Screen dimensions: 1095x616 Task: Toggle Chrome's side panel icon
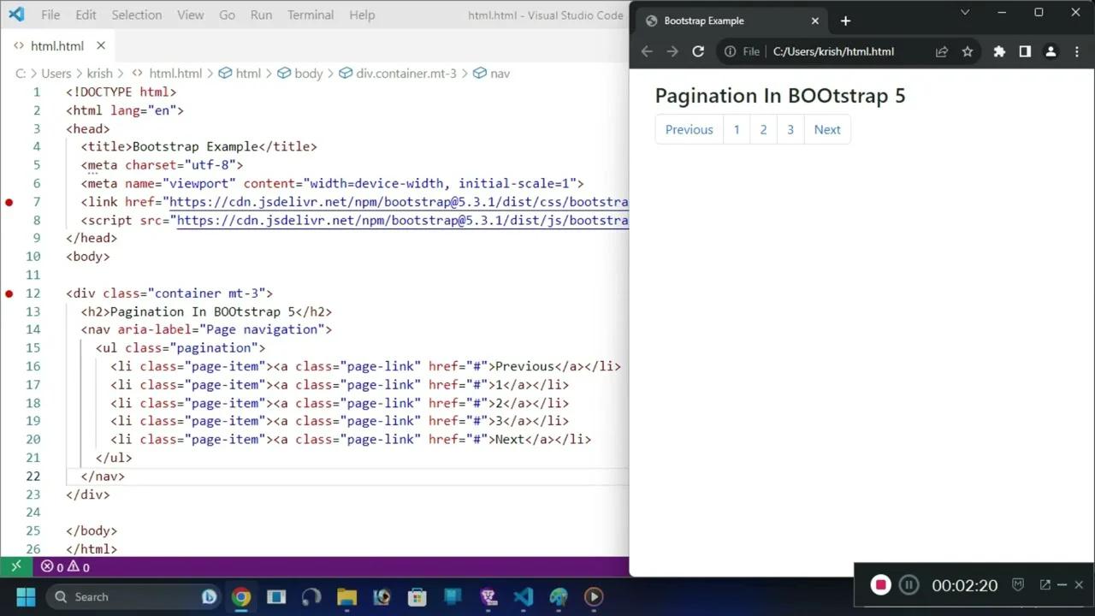(x=1025, y=51)
